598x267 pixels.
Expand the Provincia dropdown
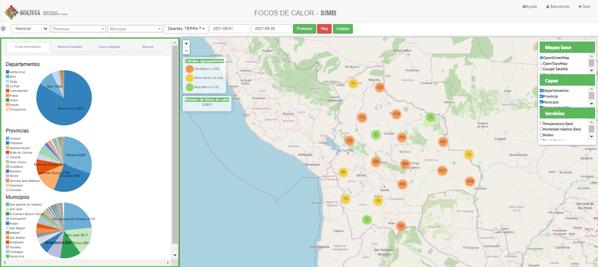78,29
